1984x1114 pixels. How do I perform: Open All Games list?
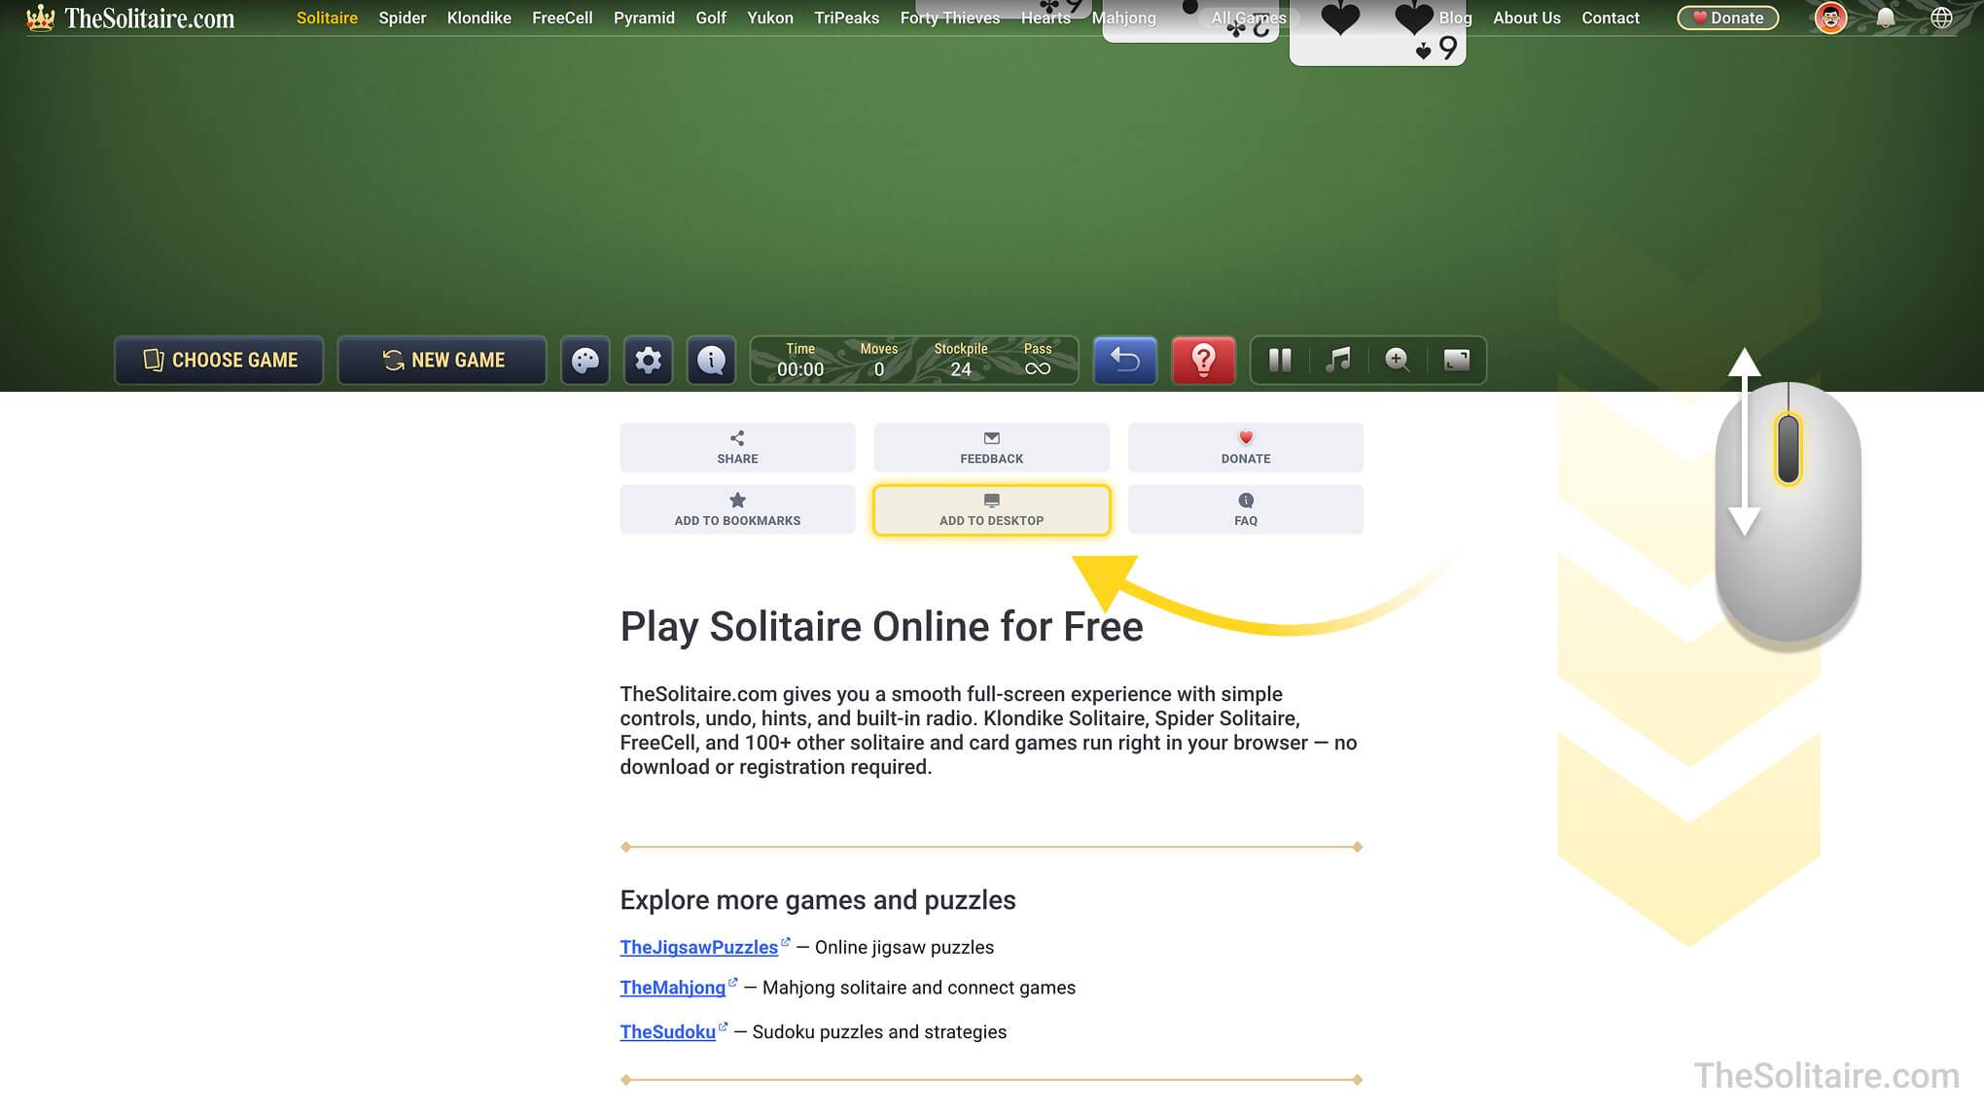(1249, 17)
